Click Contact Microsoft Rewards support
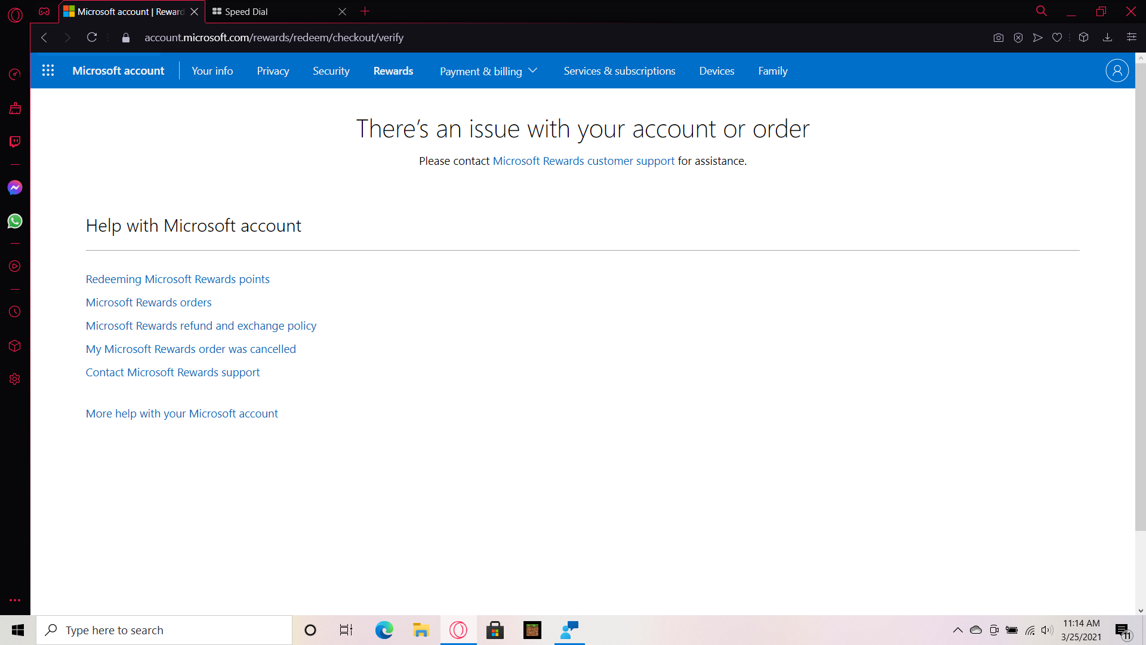The image size is (1146, 645). click(x=172, y=372)
